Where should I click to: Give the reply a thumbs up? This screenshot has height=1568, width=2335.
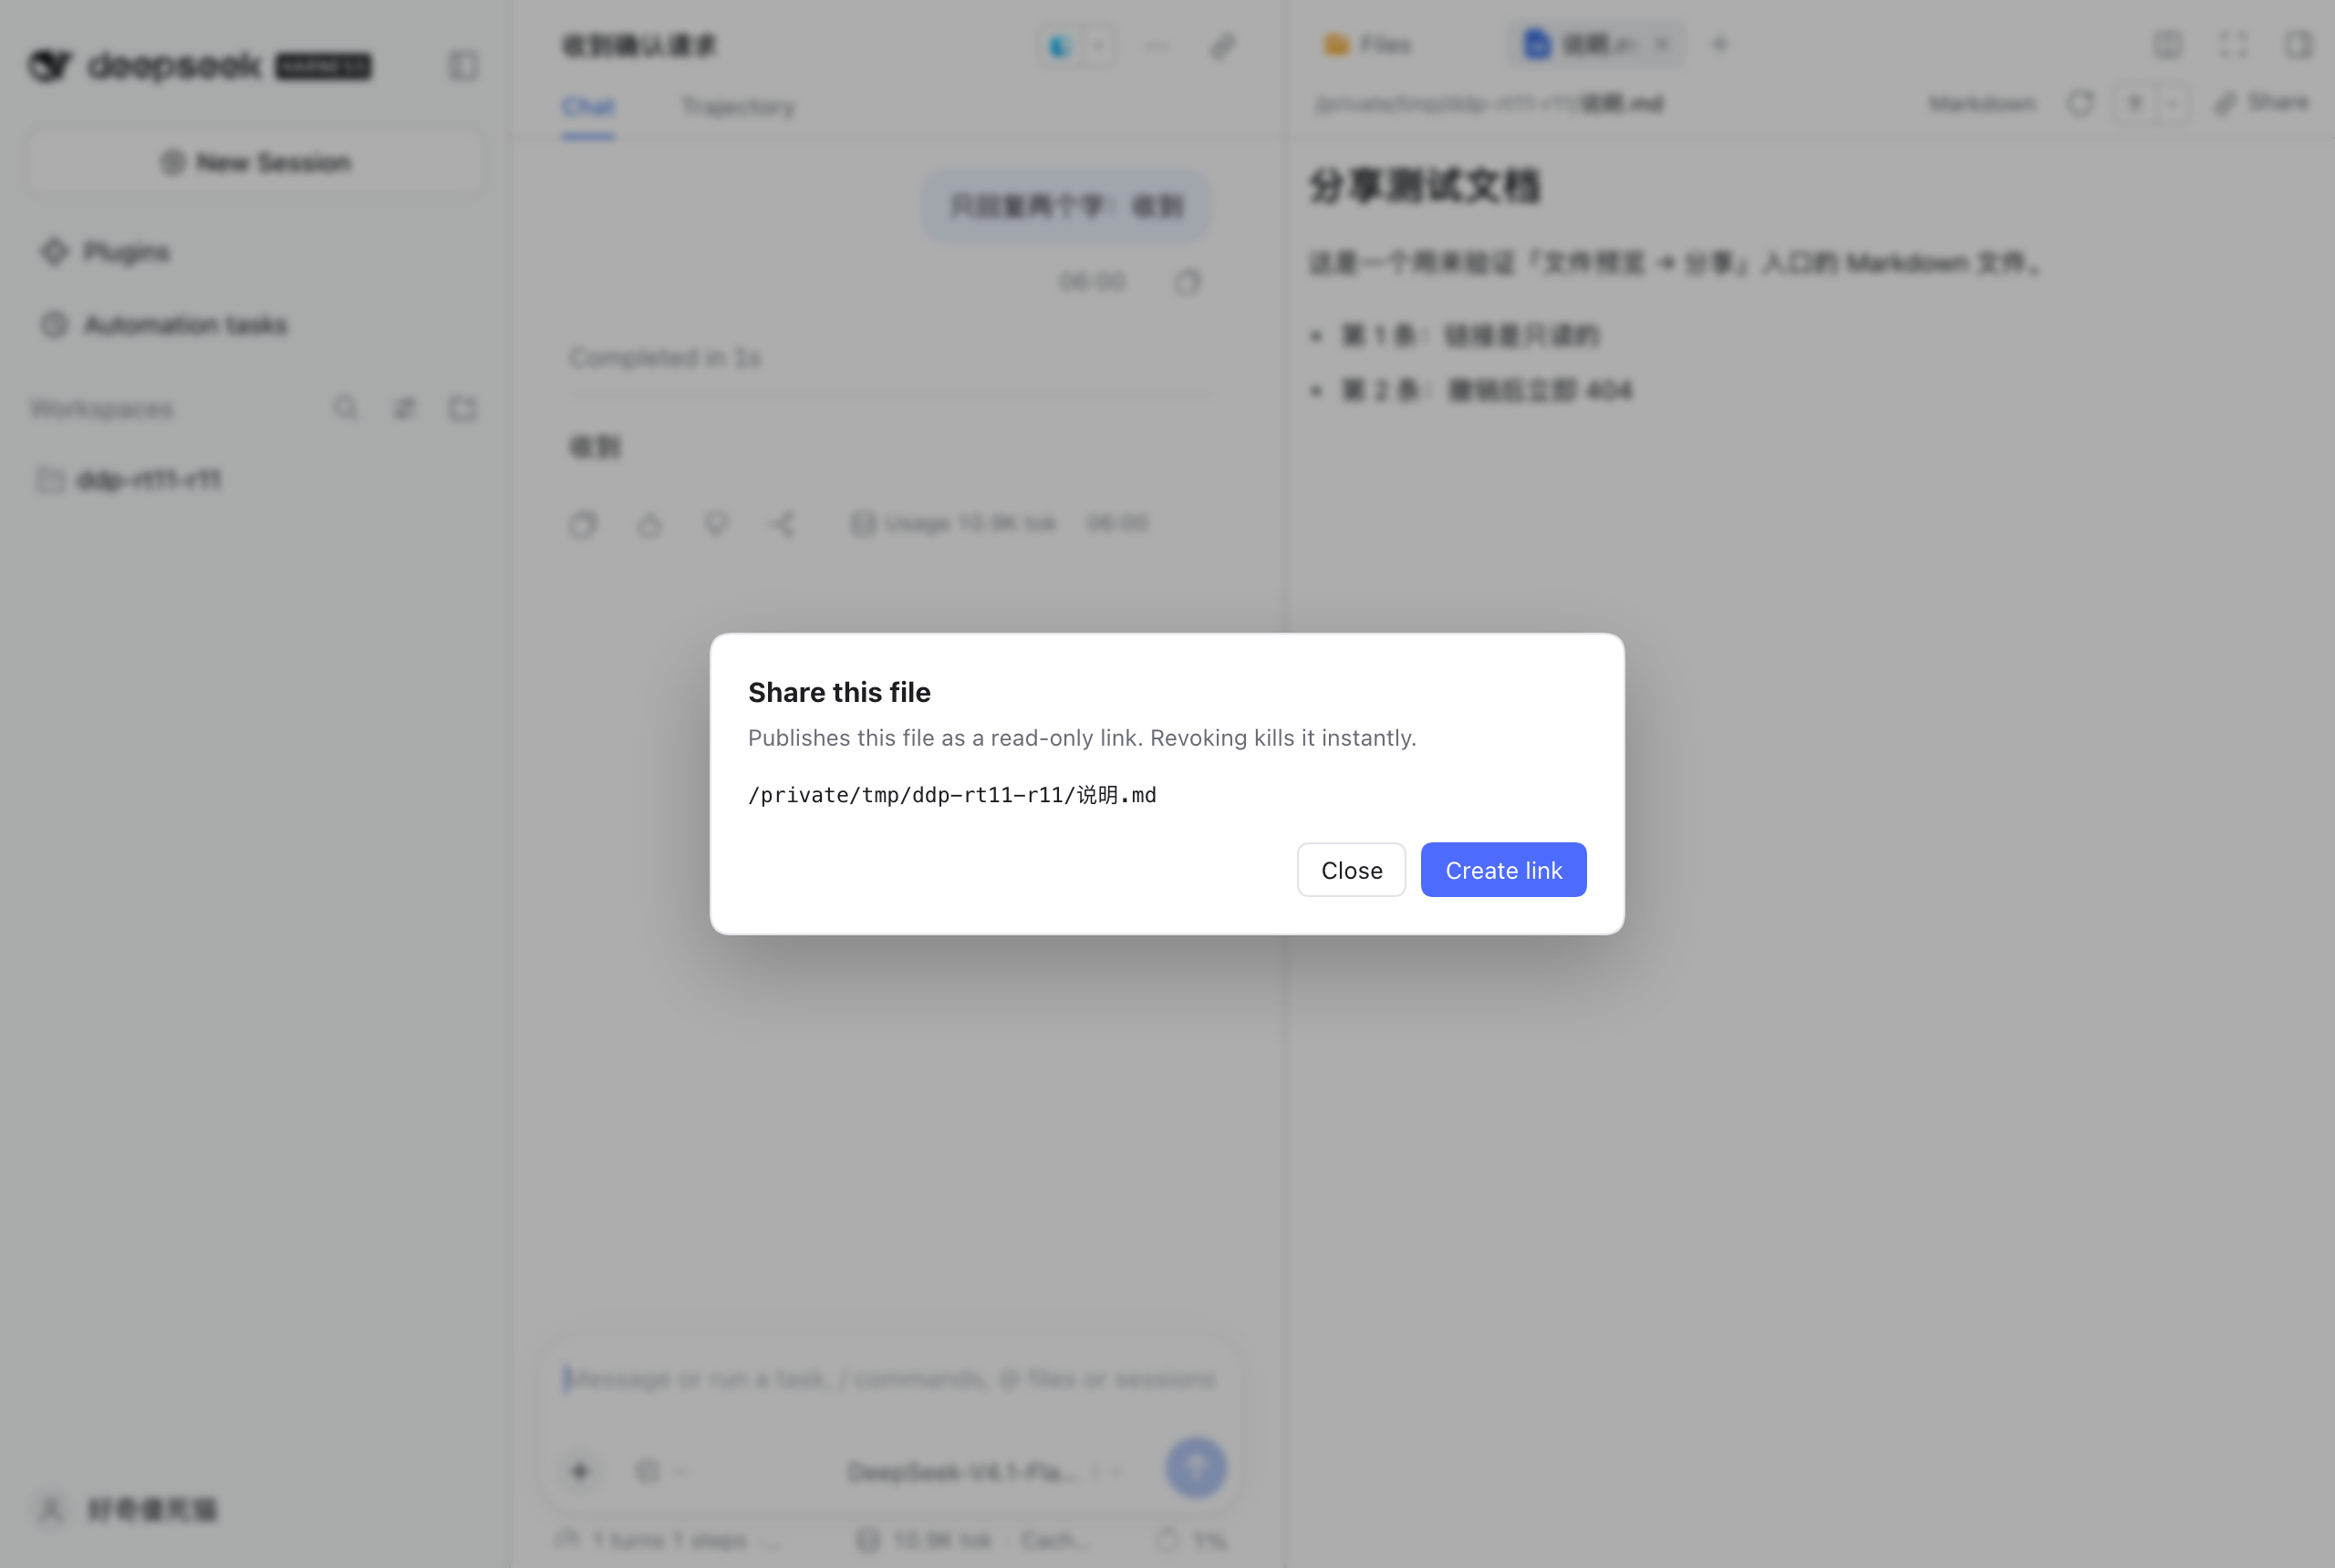point(649,524)
